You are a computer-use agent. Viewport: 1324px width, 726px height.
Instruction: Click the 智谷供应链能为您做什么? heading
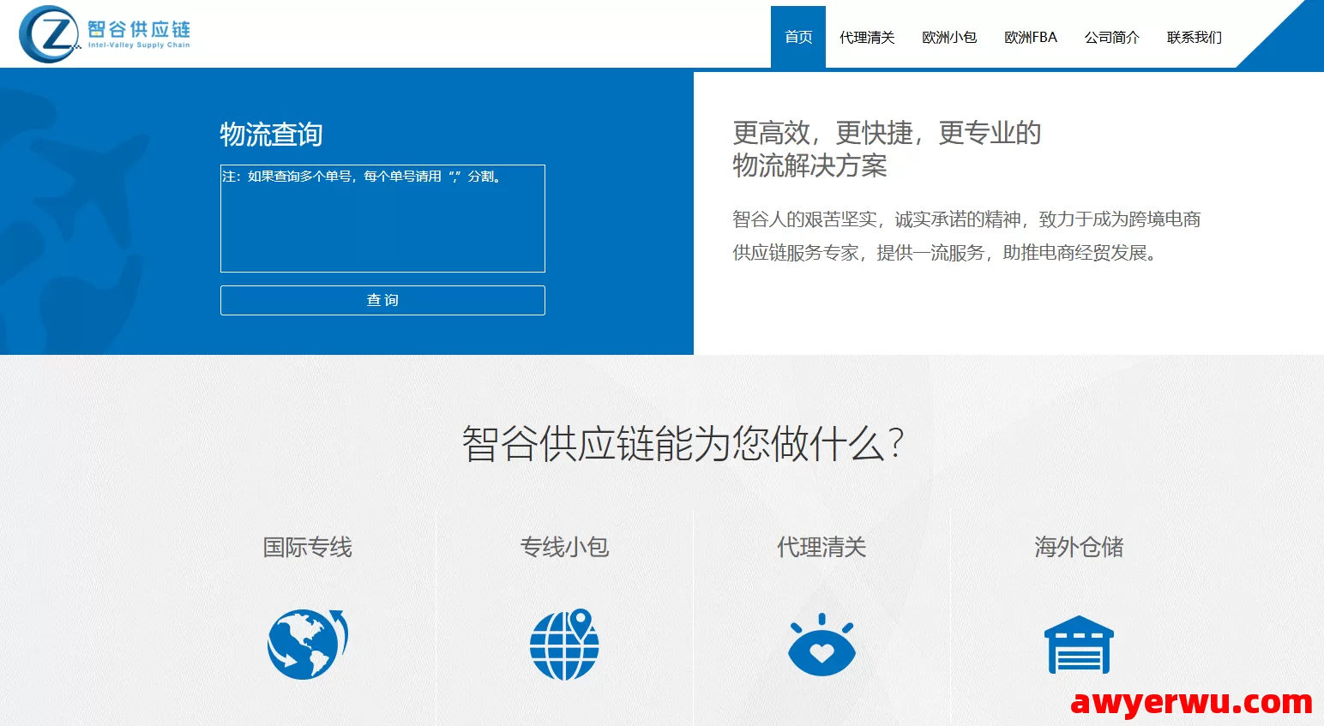tap(683, 444)
